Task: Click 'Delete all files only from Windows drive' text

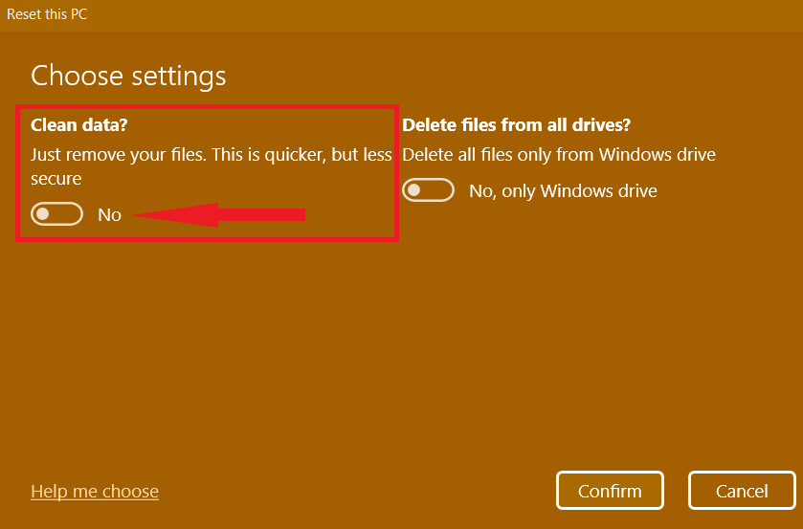Action: click(x=559, y=155)
